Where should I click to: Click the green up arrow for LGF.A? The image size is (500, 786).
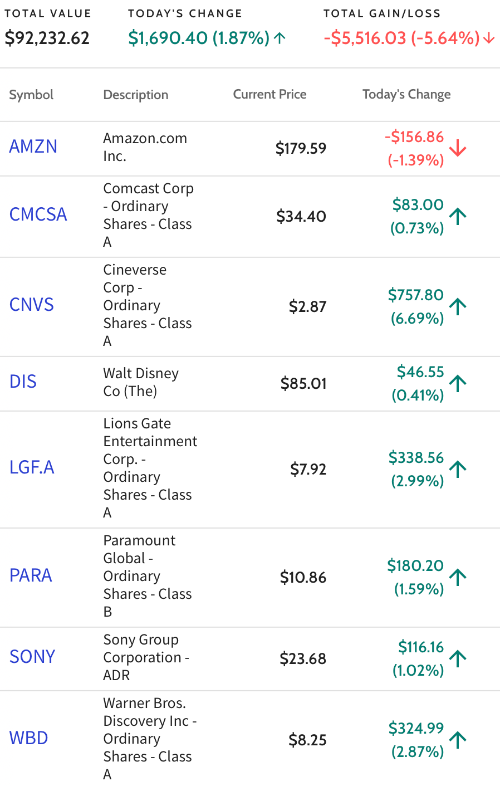[458, 469]
